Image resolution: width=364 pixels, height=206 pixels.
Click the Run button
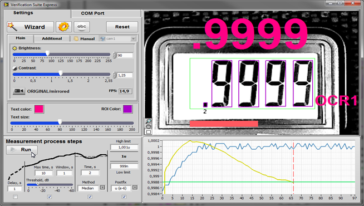tap(22, 150)
